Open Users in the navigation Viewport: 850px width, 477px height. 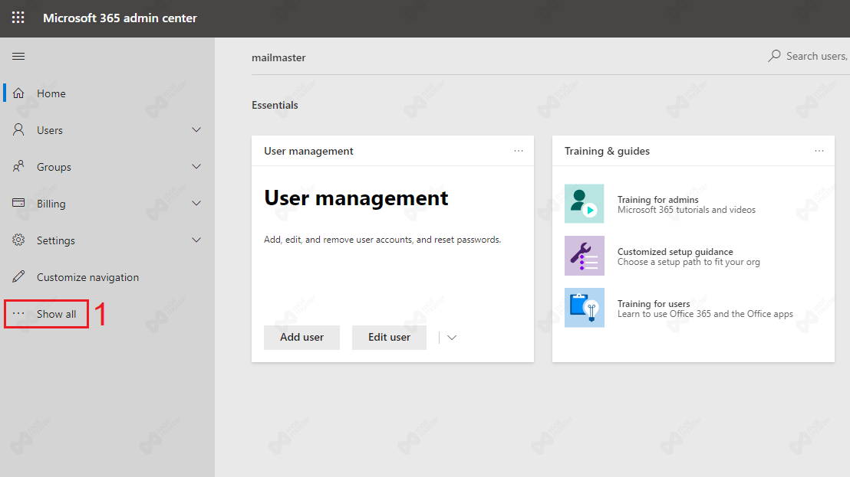pyautogui.click(x=49, y=130)
